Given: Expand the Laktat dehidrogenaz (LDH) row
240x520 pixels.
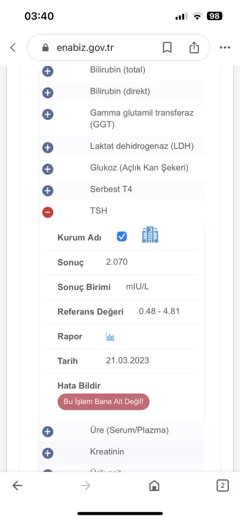Looking at the screenshot, I should tap(48, 147).
